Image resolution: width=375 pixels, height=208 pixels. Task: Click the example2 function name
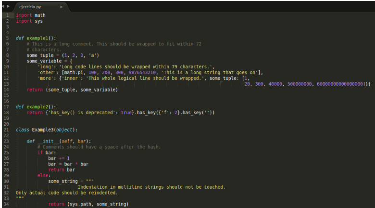coord(37,106)
